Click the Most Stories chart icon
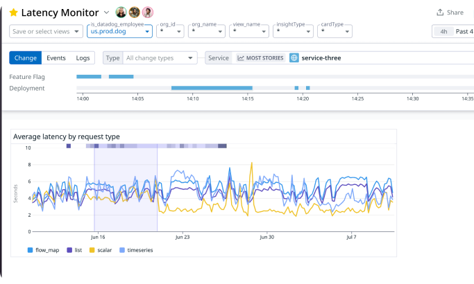The height and width of the screenshot is (284, 474). (241, 58)
